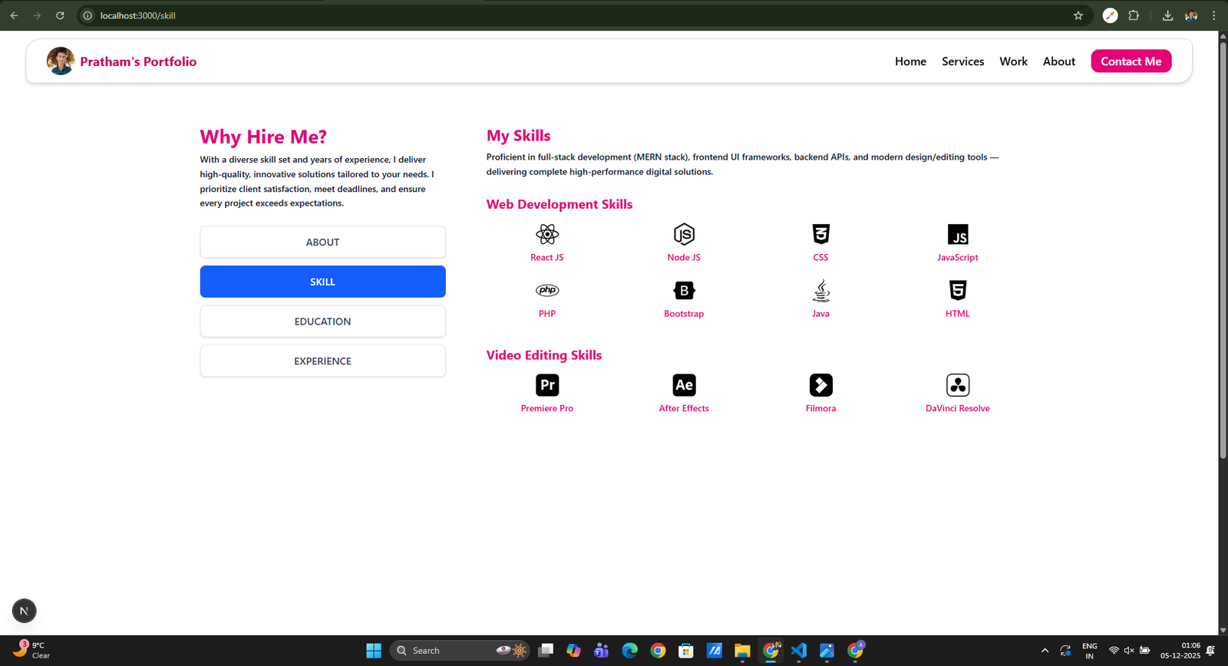Open the EDUCATION section tab

click(x=322, y=321)
